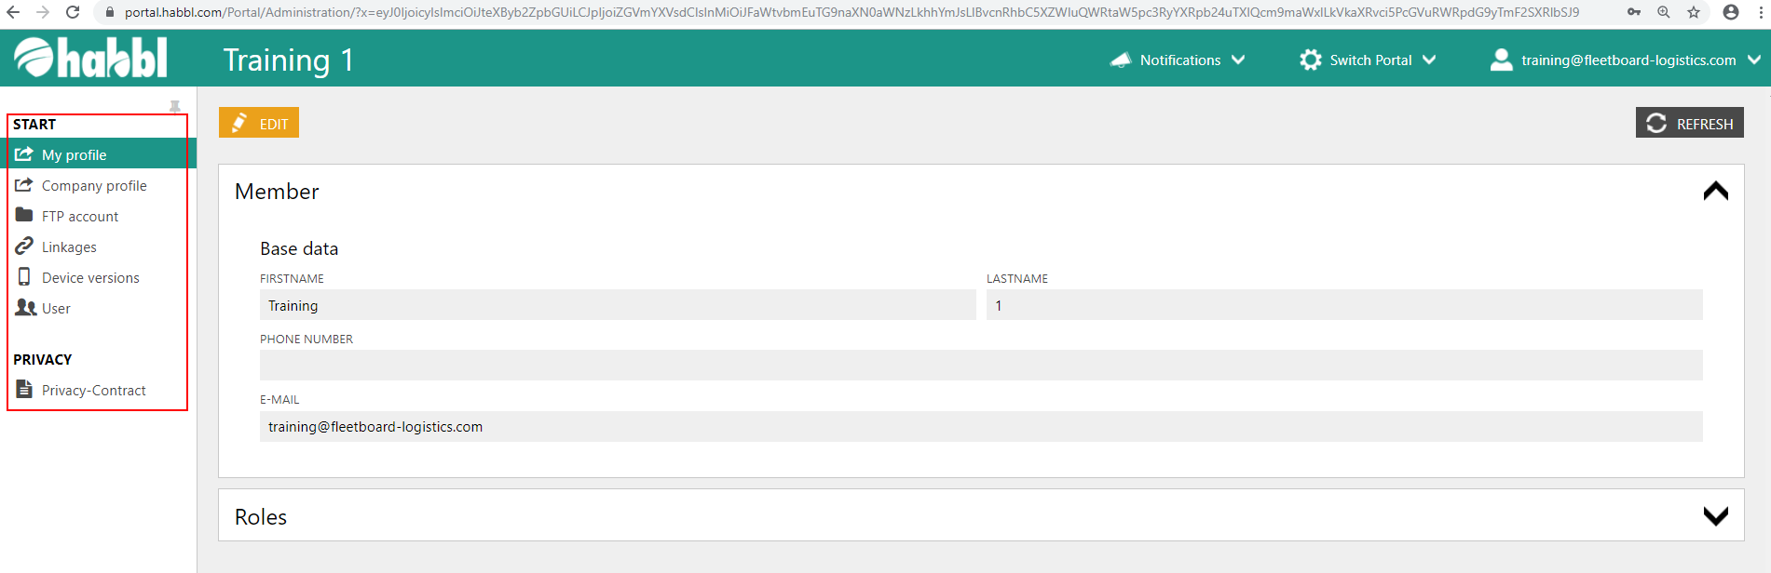Select My profile in the sidebar
The height and width of the screenshot is (573, 1771).
coord(75,154)
